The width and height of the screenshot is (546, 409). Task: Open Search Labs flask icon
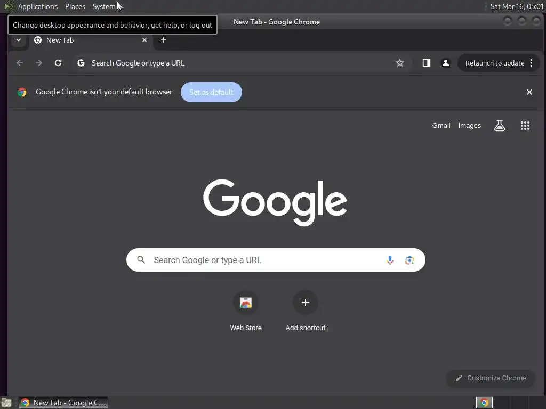click(499, 126)
